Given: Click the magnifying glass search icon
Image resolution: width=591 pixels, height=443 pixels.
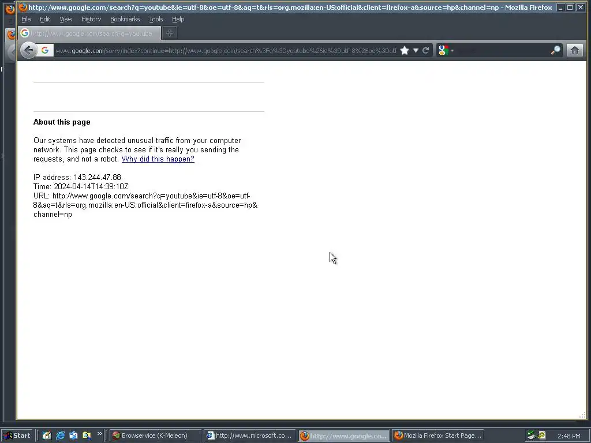Looking at the screenshot, I should point(556,50).
